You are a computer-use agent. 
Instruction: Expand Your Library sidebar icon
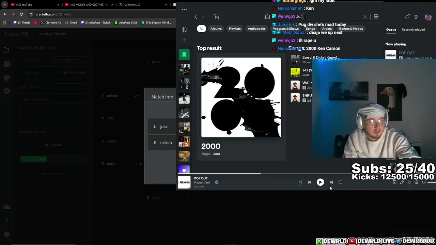tap(184, 29)
